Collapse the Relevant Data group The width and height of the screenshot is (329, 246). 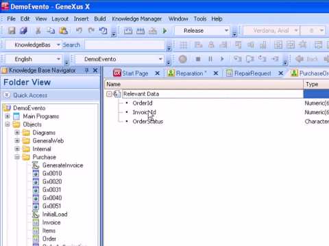(109, 94)
